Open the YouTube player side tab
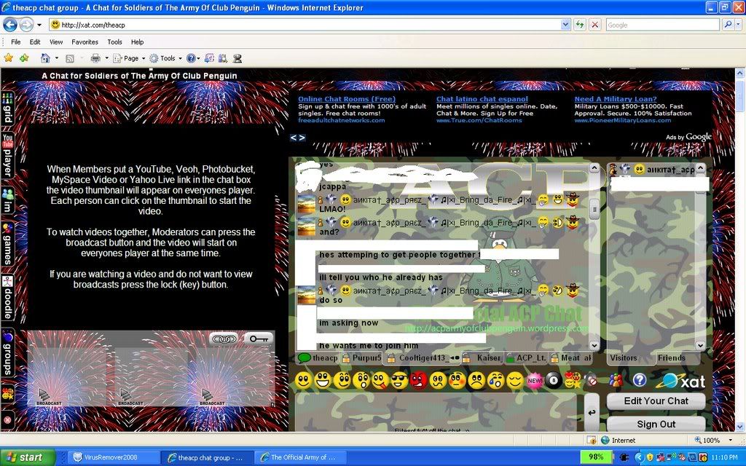The image size is (746, 466). click(x=7, y=155)
